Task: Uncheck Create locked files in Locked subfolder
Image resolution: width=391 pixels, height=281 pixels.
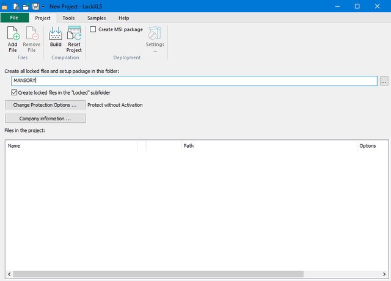Action: 15,93
